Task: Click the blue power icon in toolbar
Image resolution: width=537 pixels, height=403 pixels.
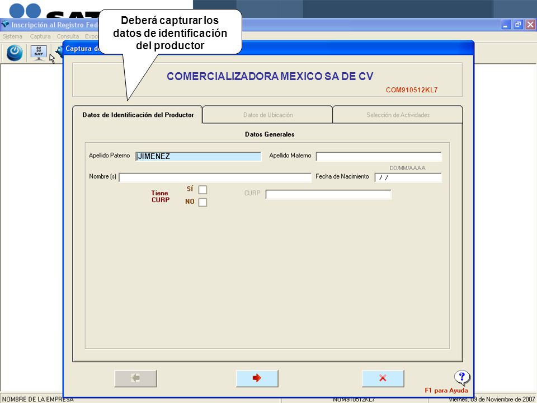Action: point(15,53)
